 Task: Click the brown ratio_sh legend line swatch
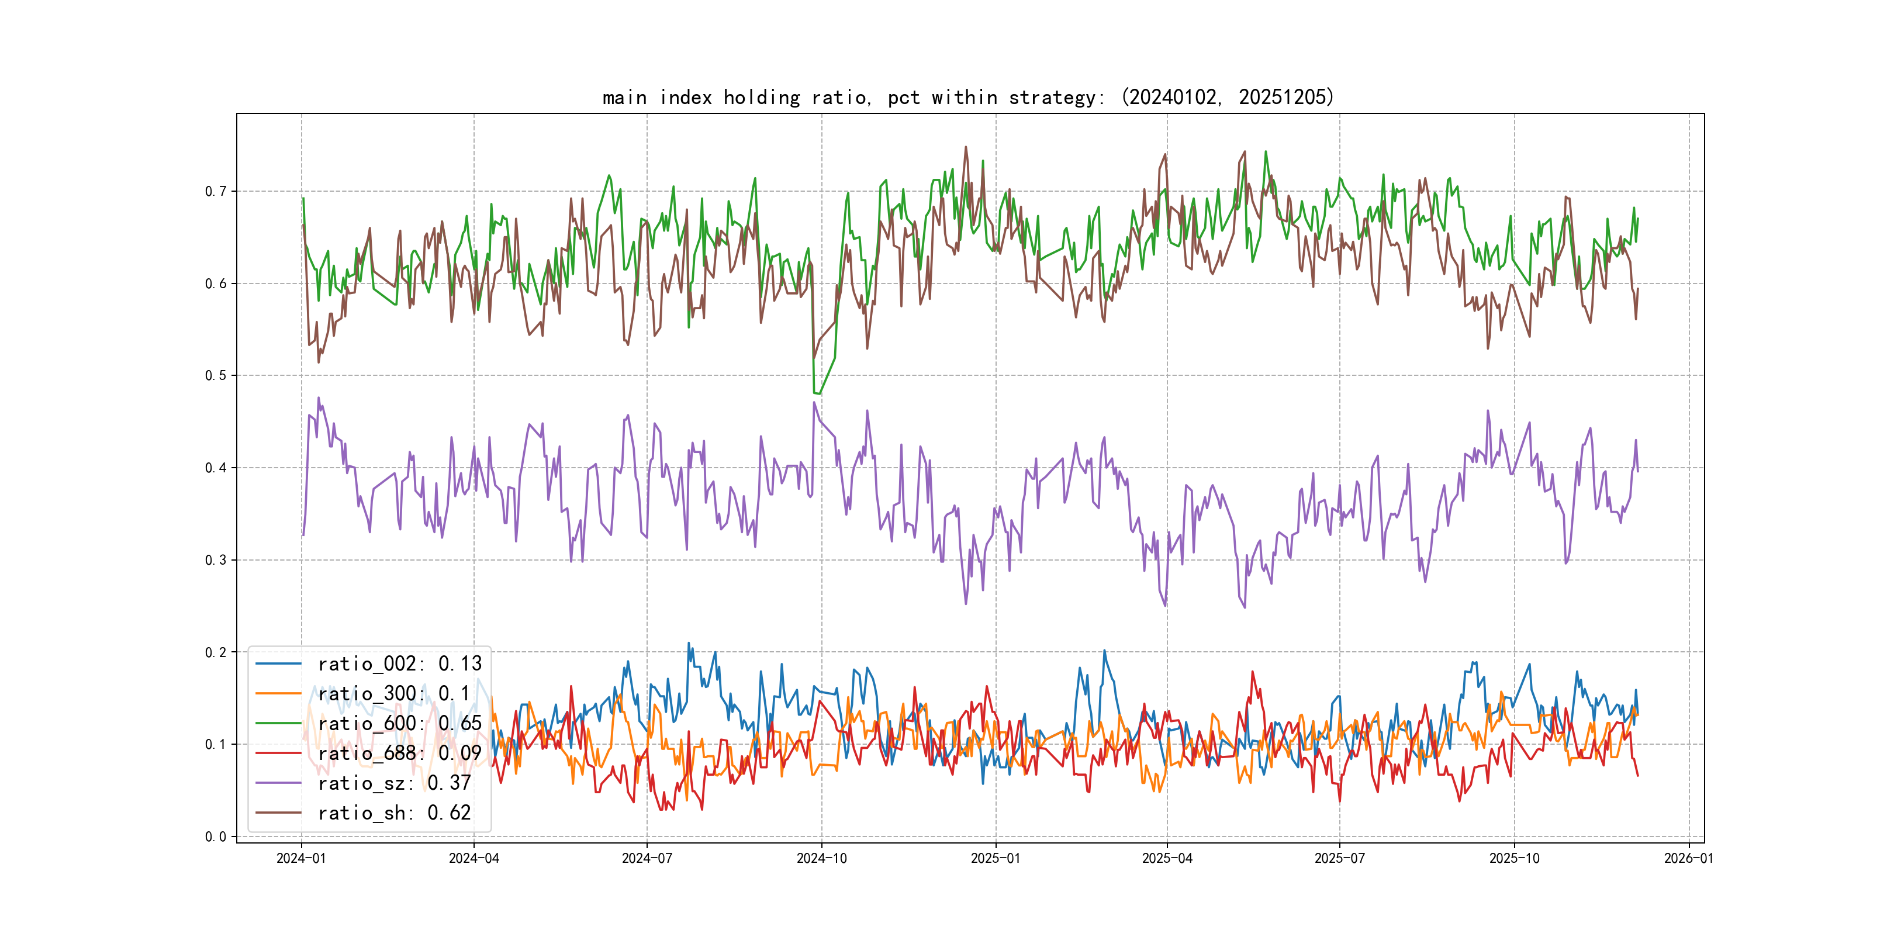coord(278,813)
